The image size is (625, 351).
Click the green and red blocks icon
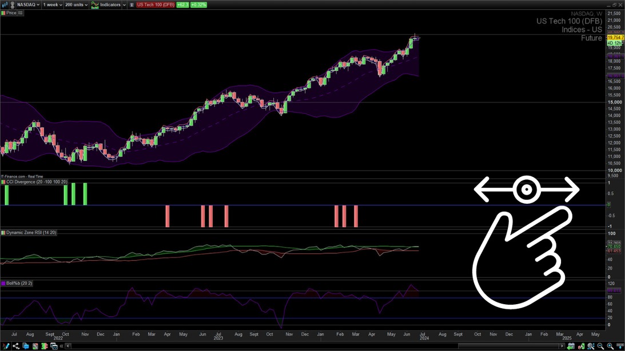(x=44, y=346)
